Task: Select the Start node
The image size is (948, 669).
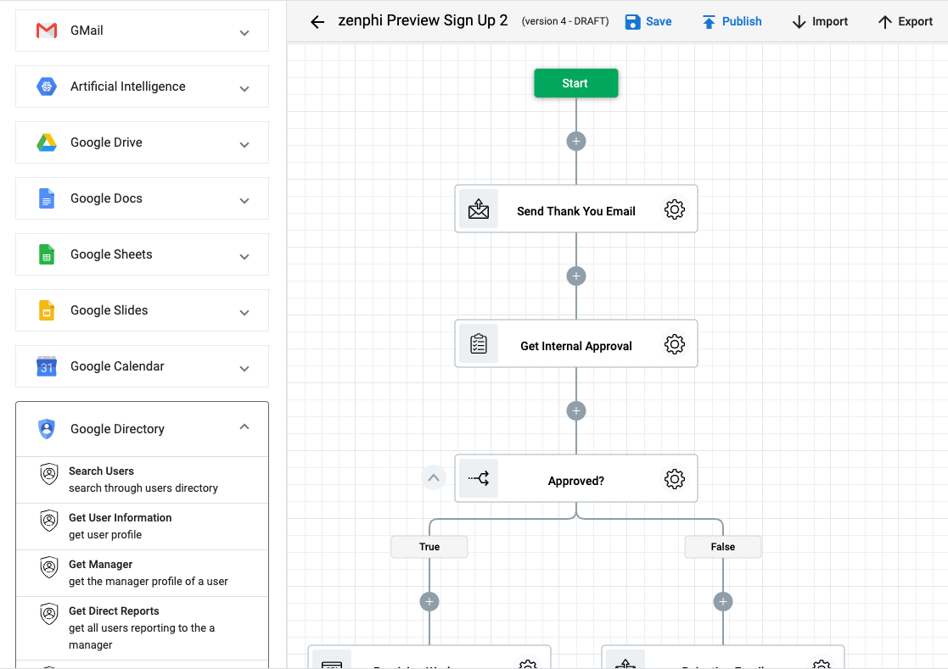Action: click(575, 83)
